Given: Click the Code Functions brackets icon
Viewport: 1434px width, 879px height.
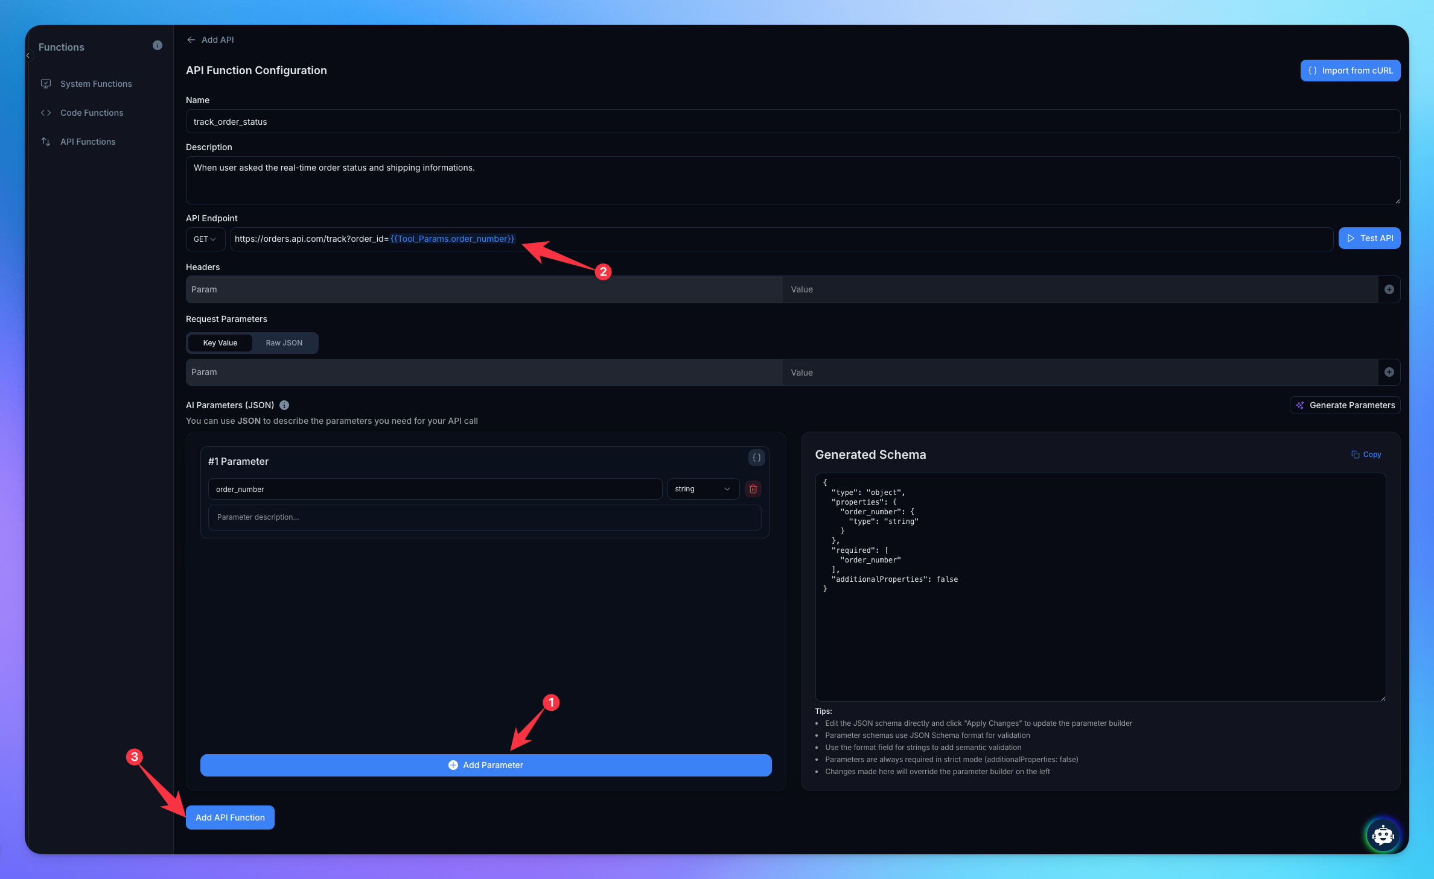Looking at the screenshot, I should pyautogui.click(x=46, y=113).
